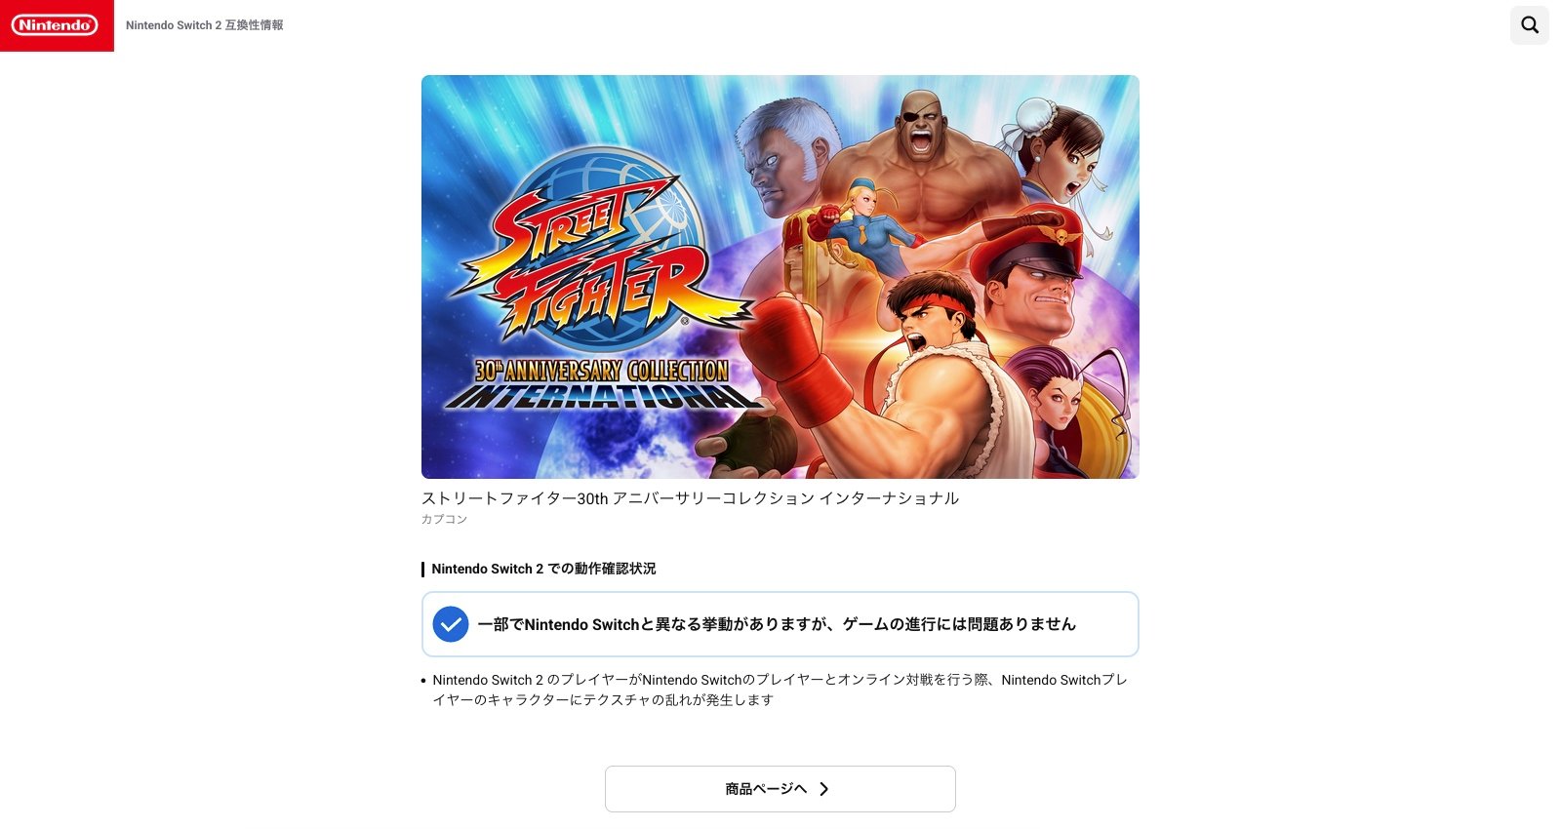The height and width of the screenshot is (829, 1561).
Task: Click the status message about 異なる挙動
Action: 777,624
